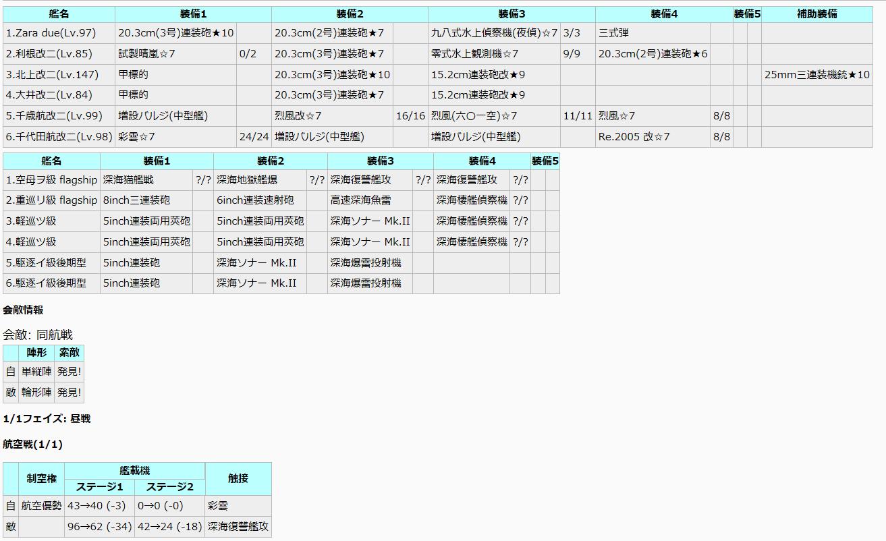Select 輪形陣 enemy formation cell
Screen dimensions: 886x541
[x=36, y=392]
